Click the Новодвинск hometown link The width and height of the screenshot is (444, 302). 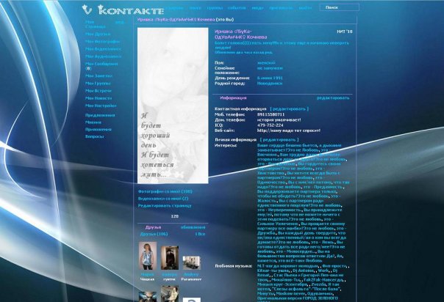click(270, 84)
